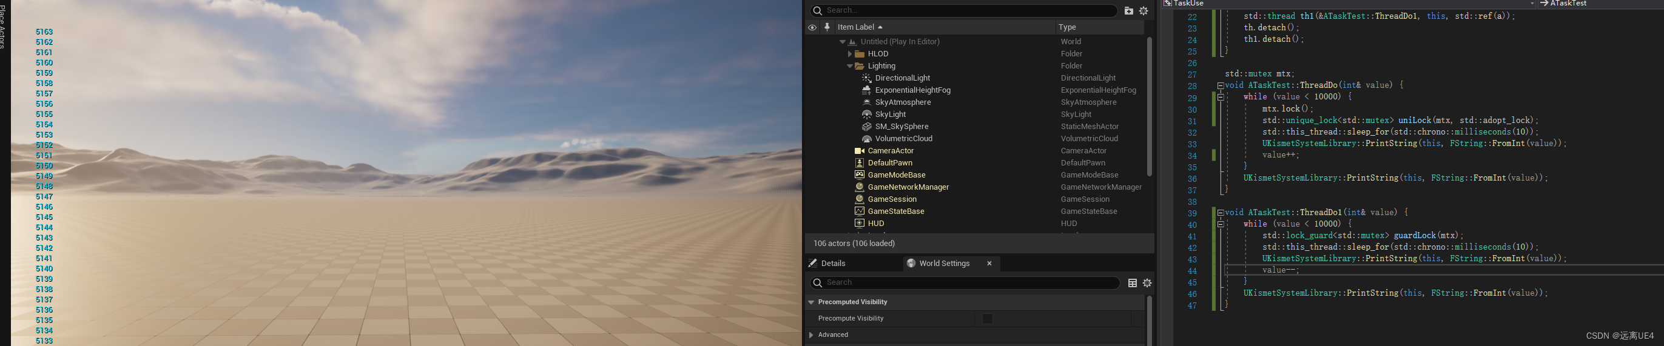
Task: Create new folder in Outliner
Action: tap(1128, 11)
